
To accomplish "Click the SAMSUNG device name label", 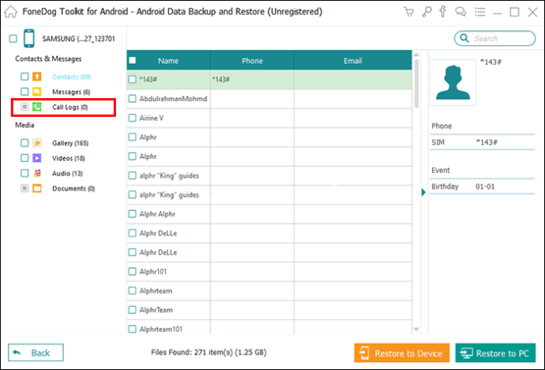I will pos(78,39).
